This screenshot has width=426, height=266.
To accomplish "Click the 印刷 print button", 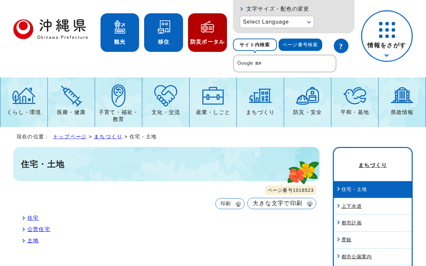I will (230, 204).
